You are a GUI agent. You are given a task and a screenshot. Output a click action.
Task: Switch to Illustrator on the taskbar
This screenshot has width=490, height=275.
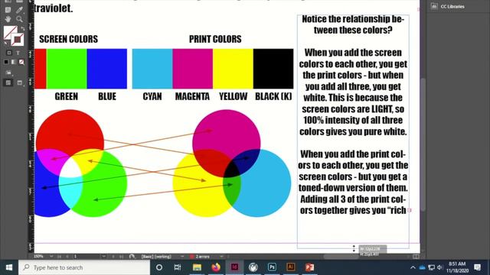291,267
